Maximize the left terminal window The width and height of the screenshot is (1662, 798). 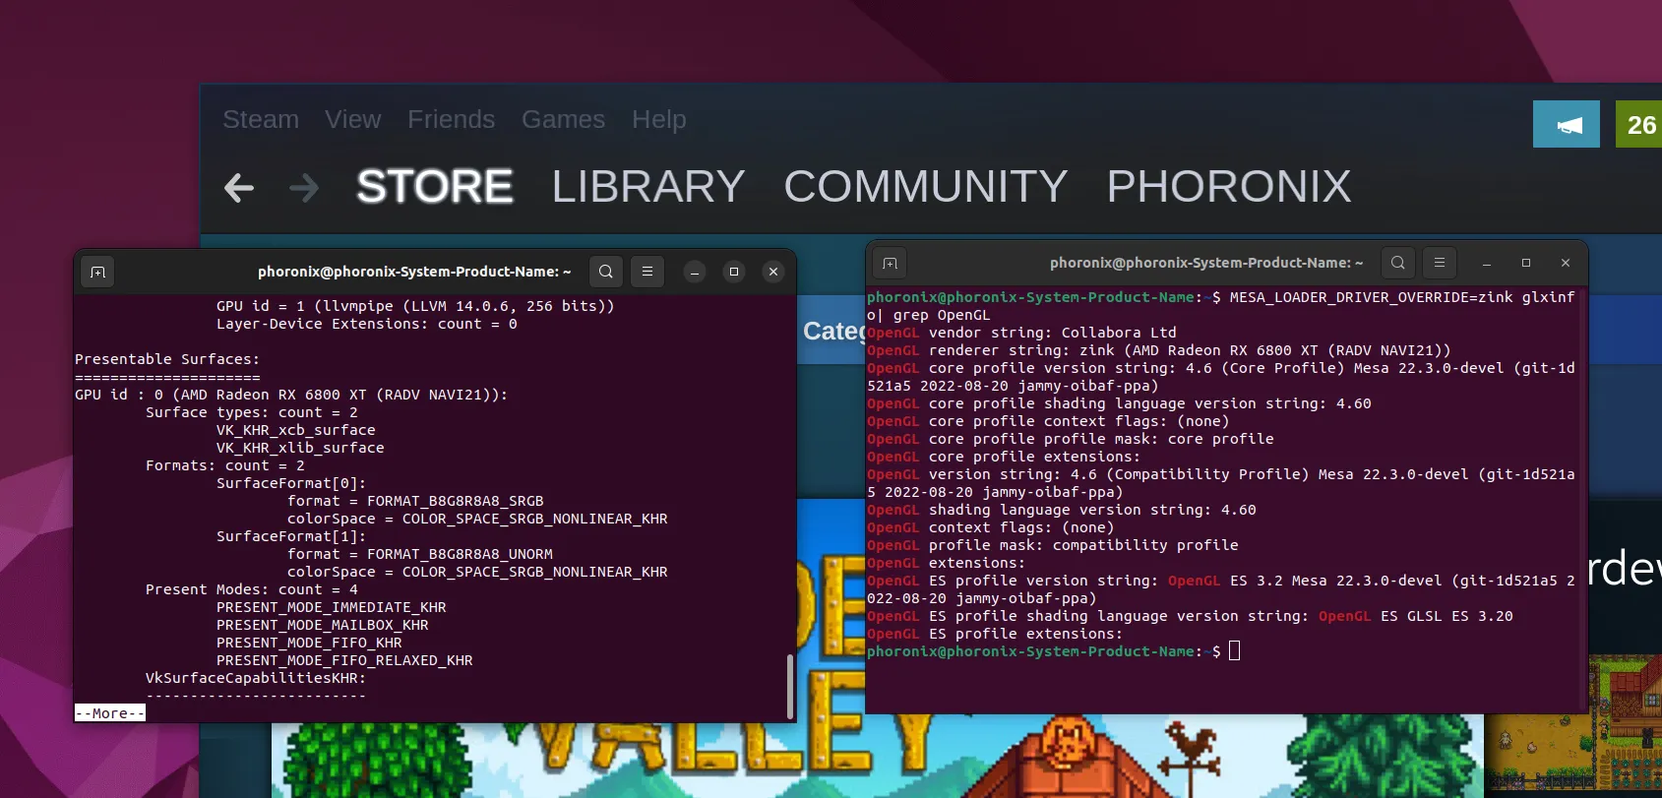point(734,272)
